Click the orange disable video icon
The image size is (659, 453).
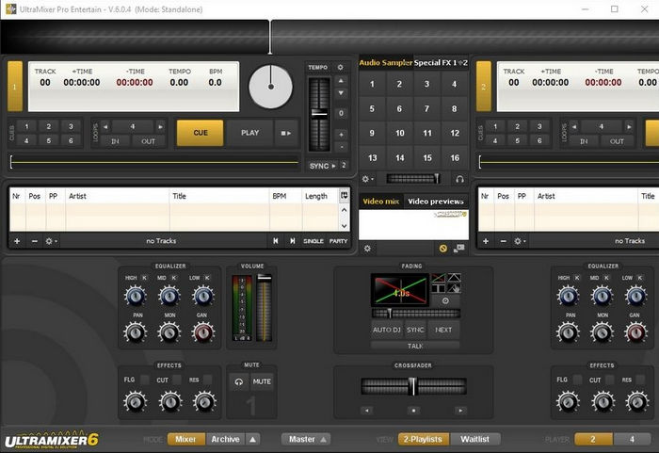(x=443, y=249)
